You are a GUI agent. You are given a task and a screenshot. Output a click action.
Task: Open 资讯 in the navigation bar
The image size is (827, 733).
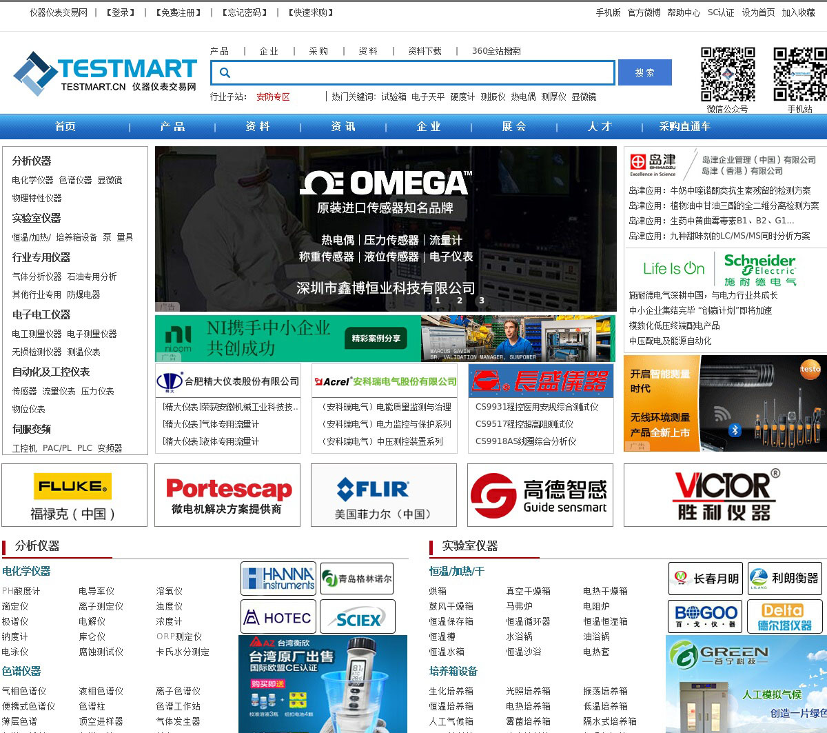coord(343,126)
